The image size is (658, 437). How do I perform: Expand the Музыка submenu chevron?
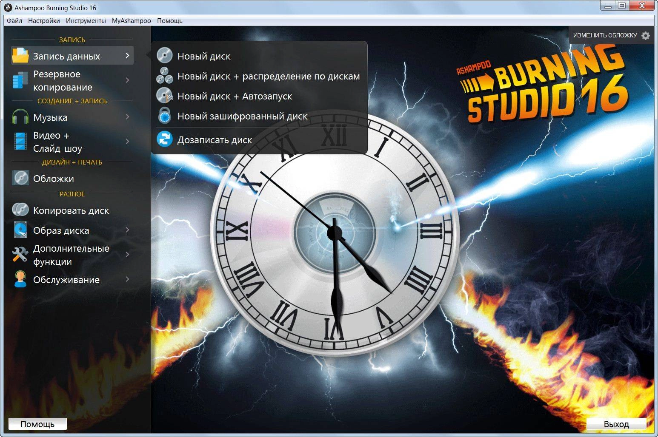tap(127, 117)
